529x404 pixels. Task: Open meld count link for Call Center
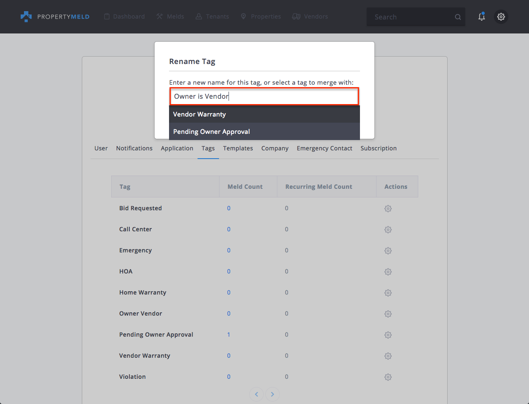(229, 229)
